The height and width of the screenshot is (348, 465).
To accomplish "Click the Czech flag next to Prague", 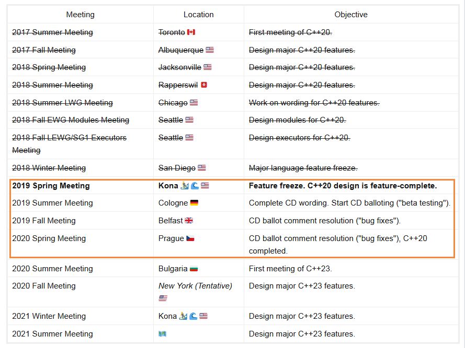I will 190,238.
